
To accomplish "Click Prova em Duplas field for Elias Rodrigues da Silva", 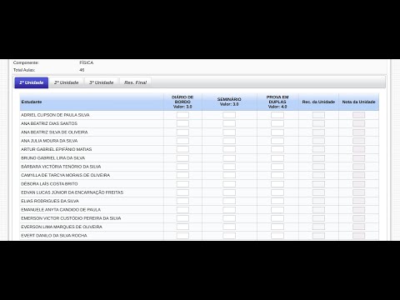I will click(277, 201).
